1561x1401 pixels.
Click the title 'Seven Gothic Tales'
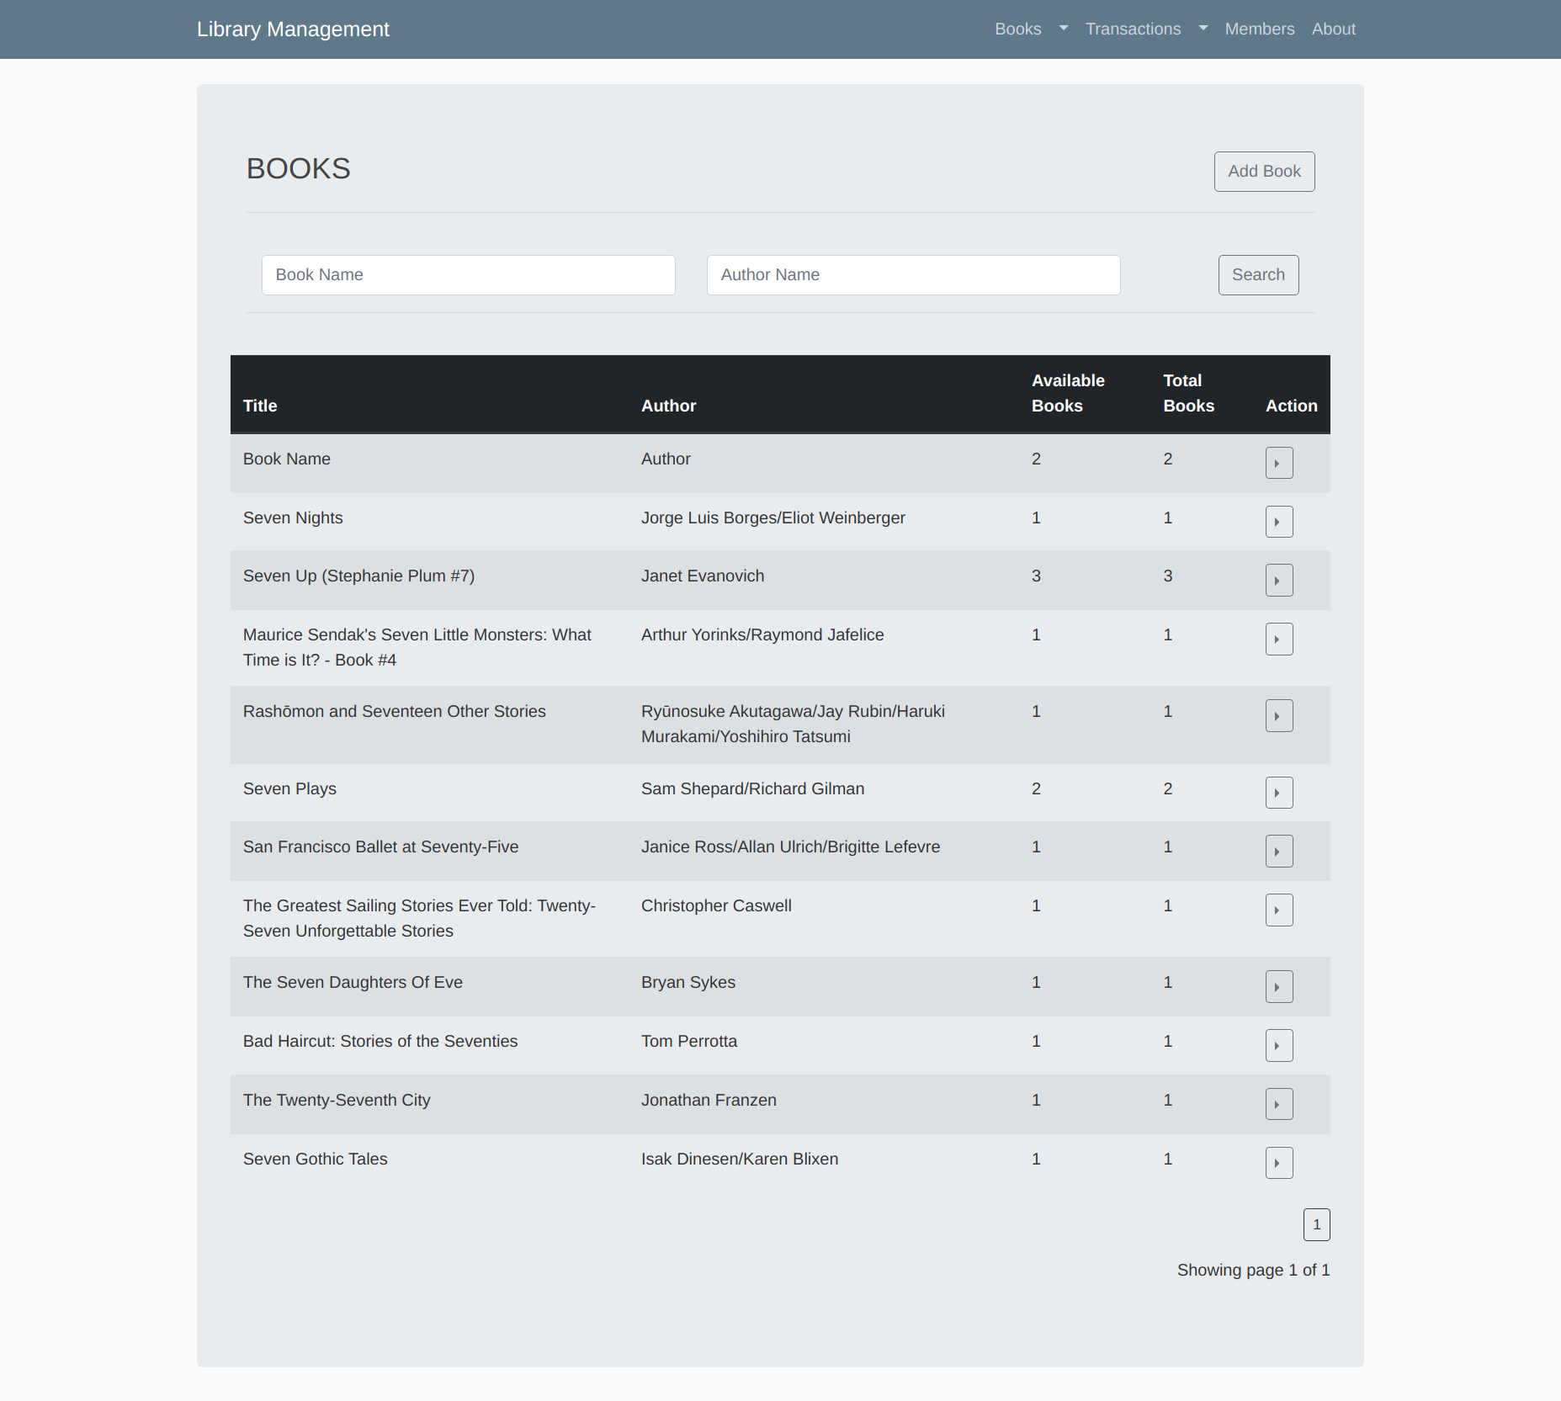pos(315,1159)
